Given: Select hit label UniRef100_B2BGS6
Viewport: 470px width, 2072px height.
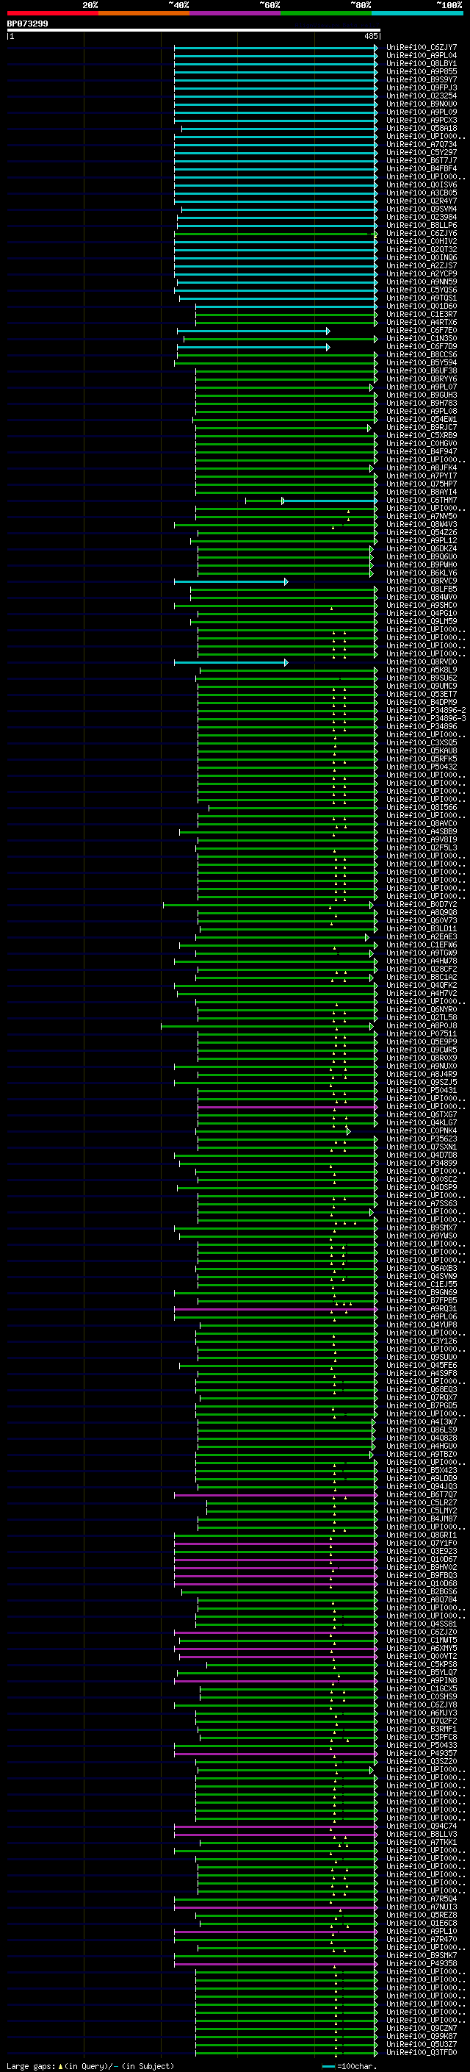Looking at the screenshot, I should click(x=421, y=1591).
